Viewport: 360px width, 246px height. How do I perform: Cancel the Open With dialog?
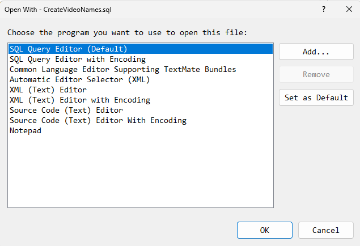click(x=326, y=230)
